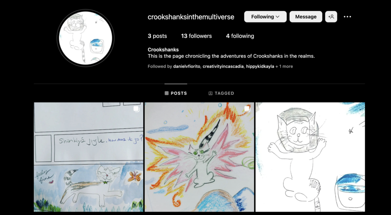Click the tagged person icon
The image size is (391, 215).
click(210, 93)
